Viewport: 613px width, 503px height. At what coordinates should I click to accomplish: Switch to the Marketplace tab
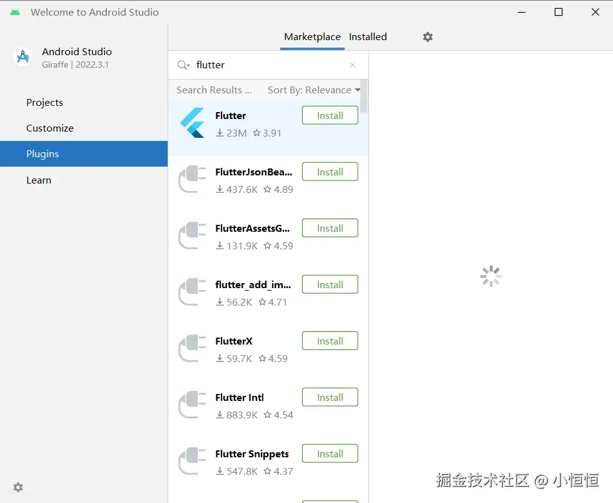pos(312,37)
